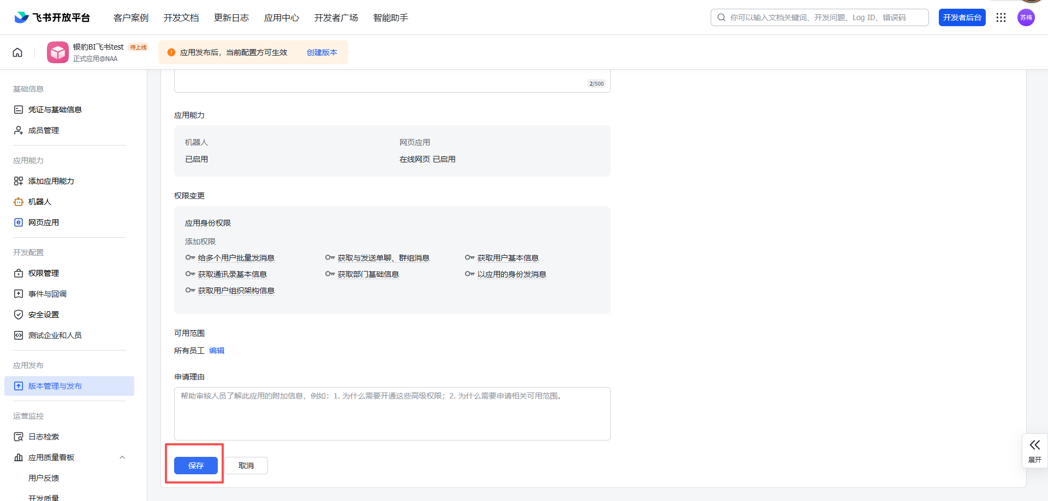Viewport: 1048px width, 501px height.
Task: Open 应用中心 top menu item
Action: (x=282, y=17)
